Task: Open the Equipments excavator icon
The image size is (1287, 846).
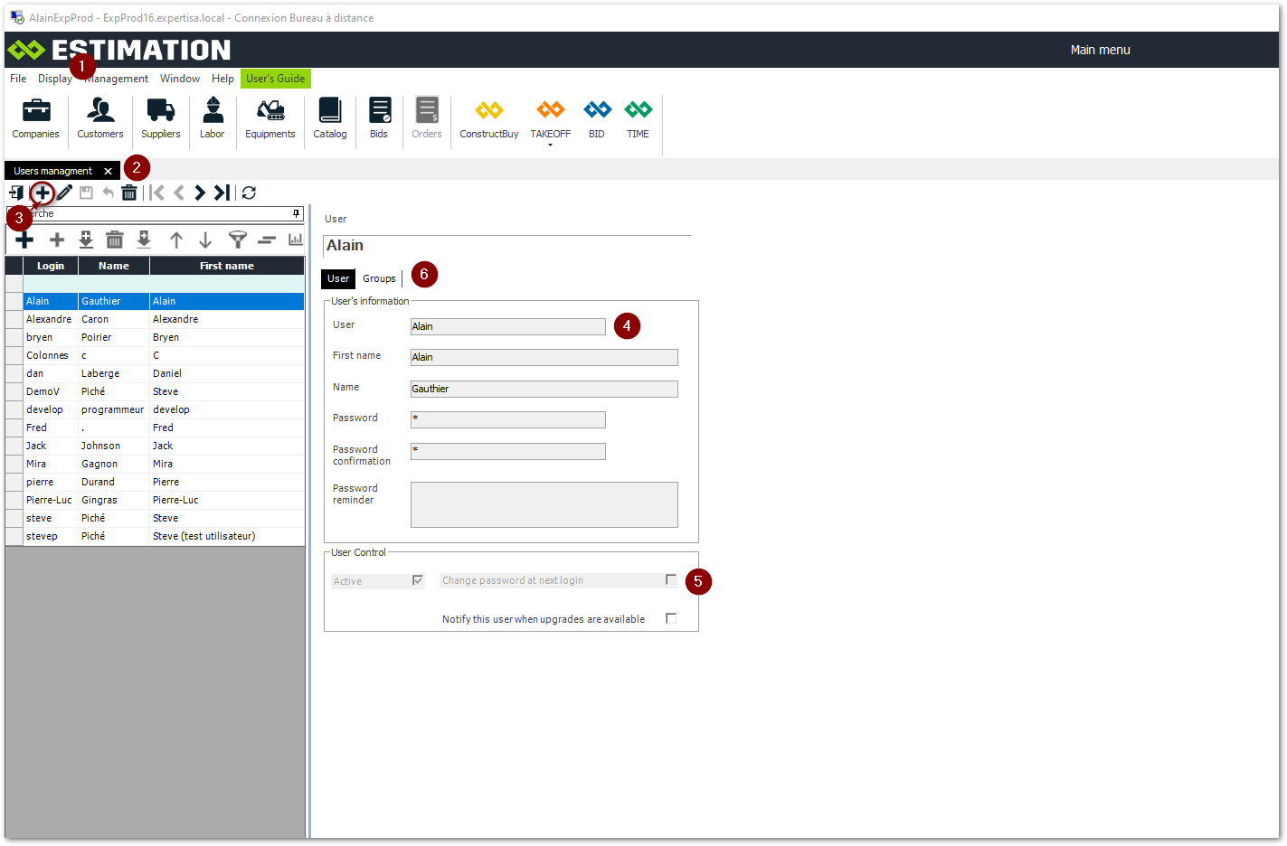Action: [270, 111]
